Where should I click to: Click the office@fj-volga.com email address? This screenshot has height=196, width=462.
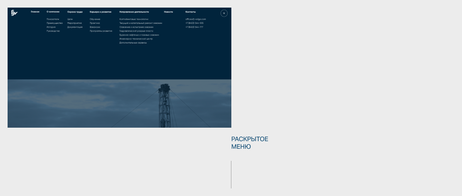[x=195, y=19]
